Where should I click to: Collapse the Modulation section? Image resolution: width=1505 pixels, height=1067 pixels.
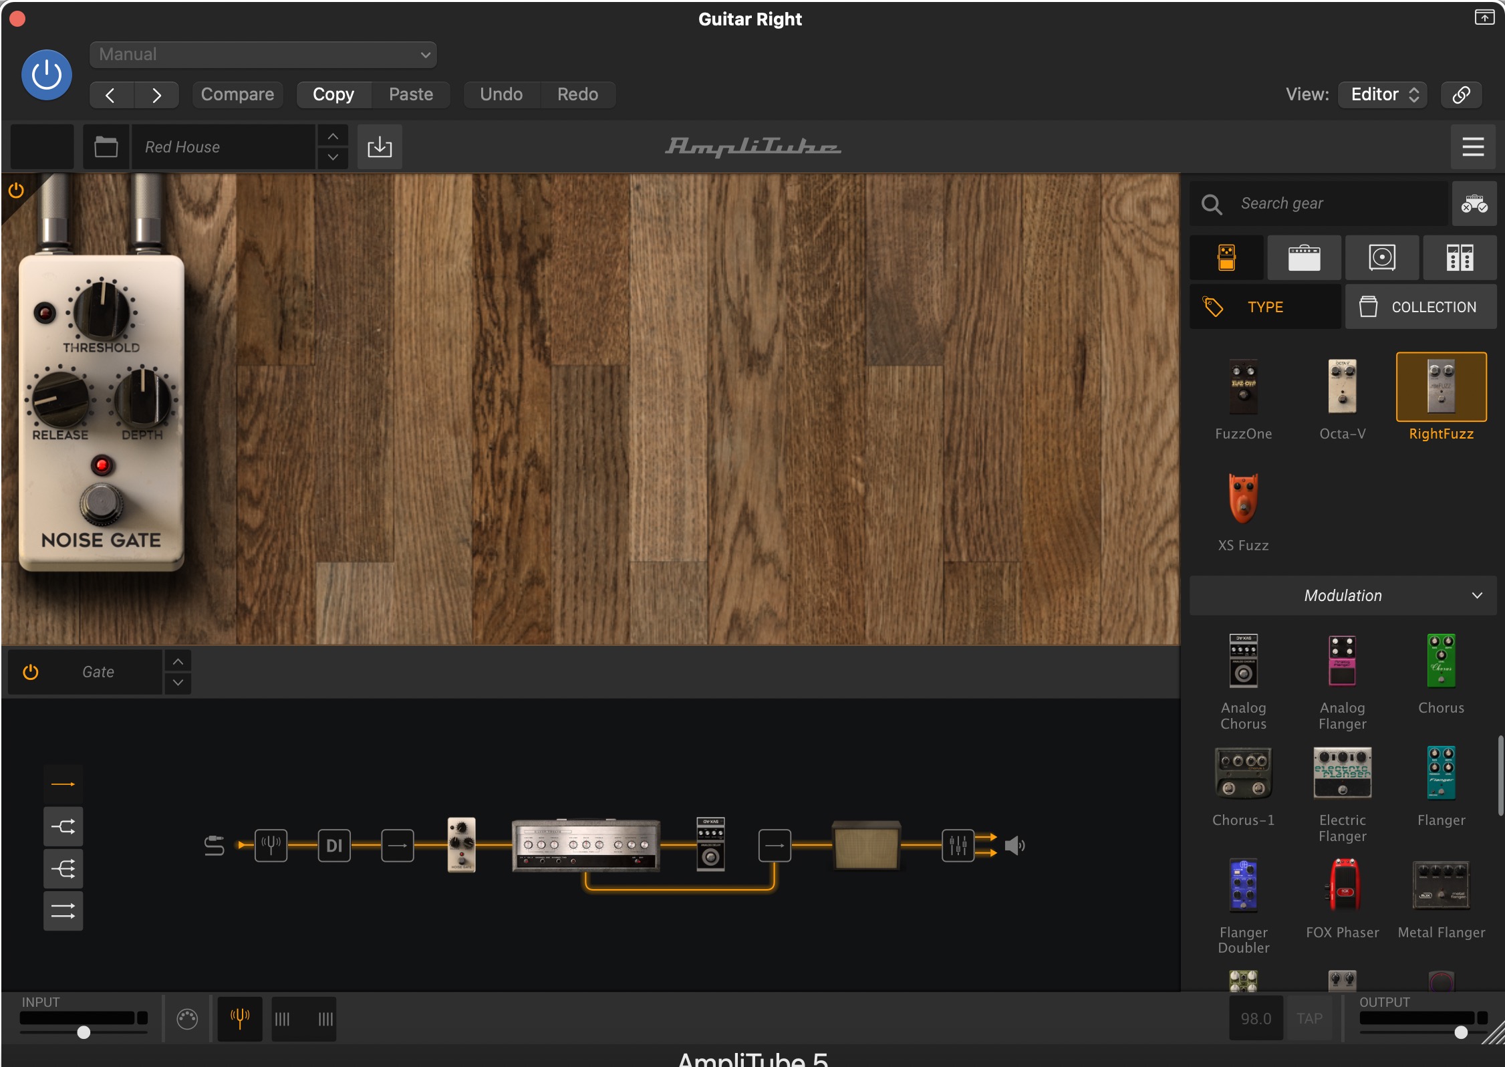pos(1343,596)
